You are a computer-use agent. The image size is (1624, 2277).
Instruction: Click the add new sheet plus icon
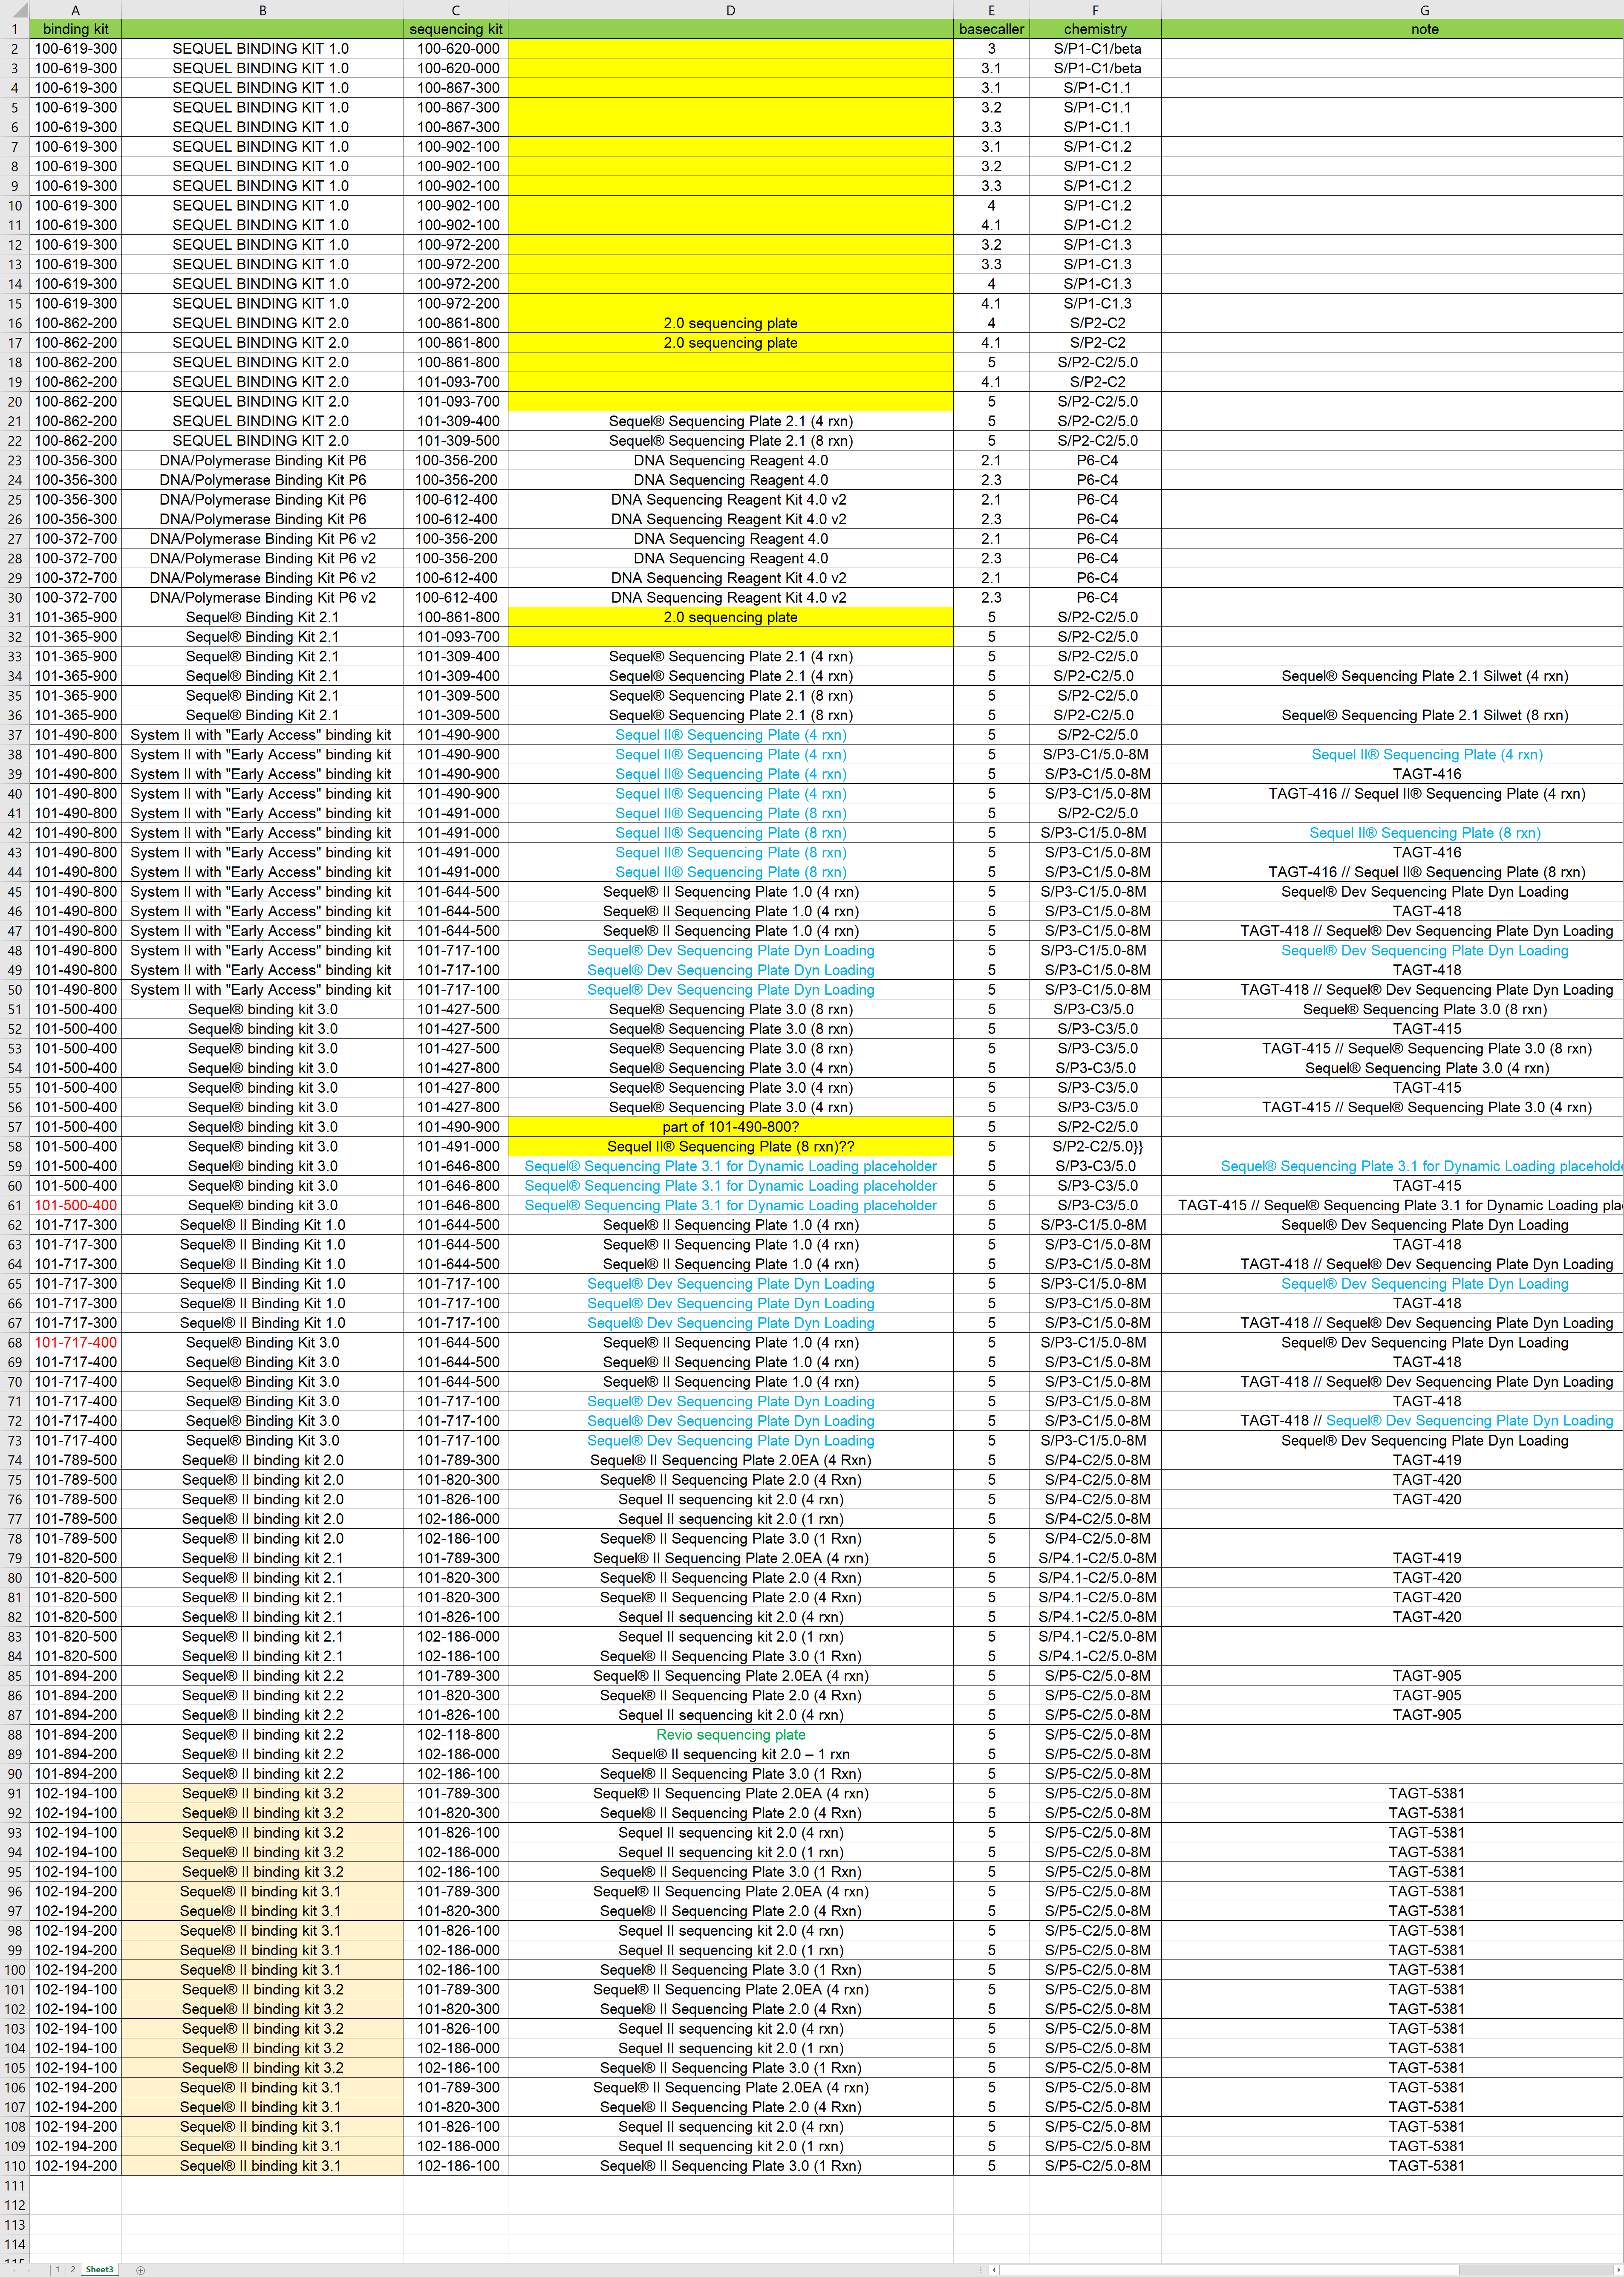[x=141, y=2270]
